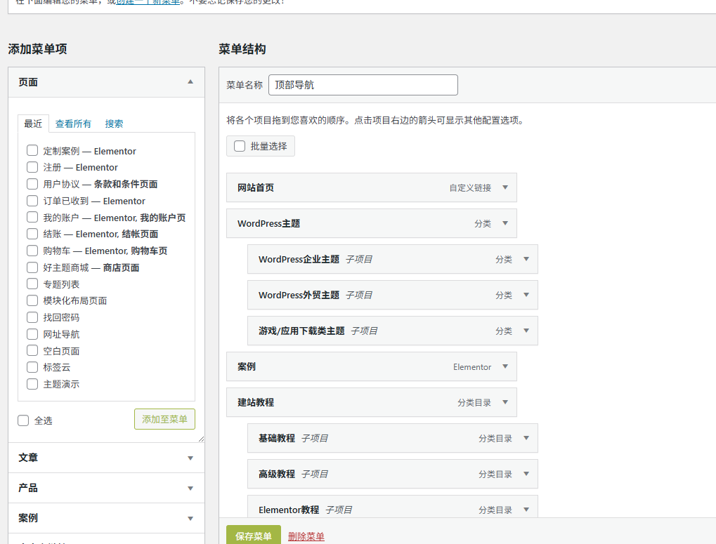Select the WordPress企业主题 sub-item bar

point(393,259)
